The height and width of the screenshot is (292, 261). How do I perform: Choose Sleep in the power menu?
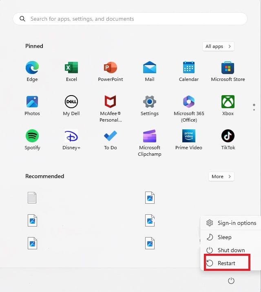[x=224, y=237]
